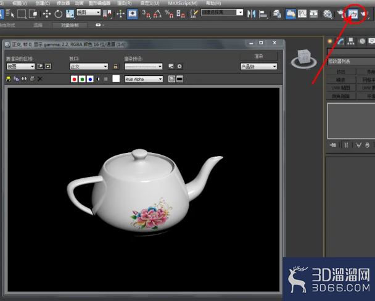375x301 pixels.
Task: Toggle Monochrome display
Action: [x=106, y=79]
